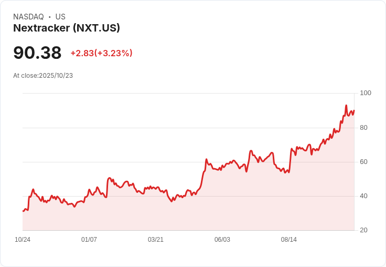Screen dimensions: 386x267
Task: Click the chart's highest peak near 93
Action: pyautogui.click(x=346, y=105)
